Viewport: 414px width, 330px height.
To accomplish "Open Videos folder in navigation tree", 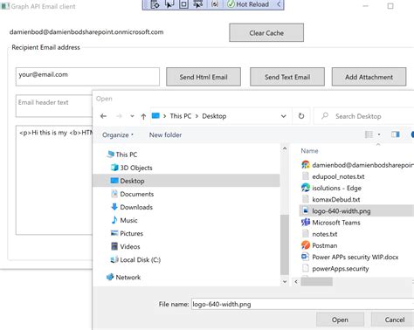I will click(126, 246).
